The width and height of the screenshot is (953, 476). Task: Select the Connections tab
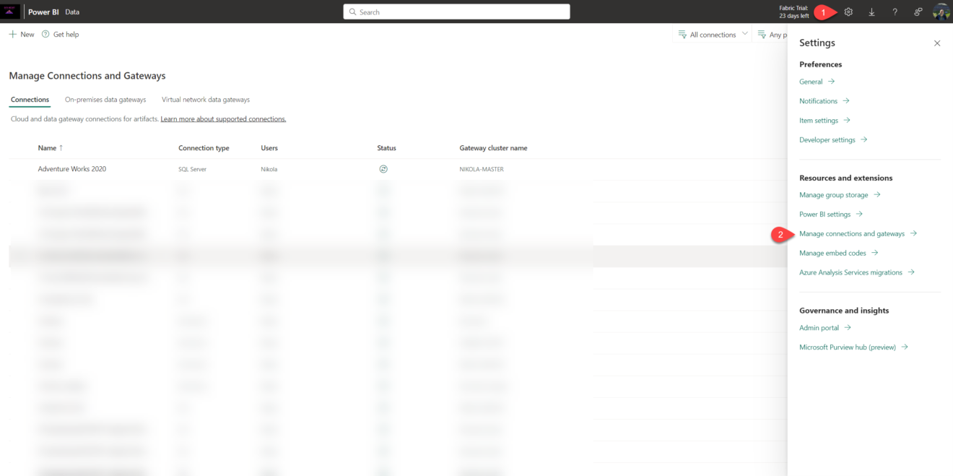29,99
